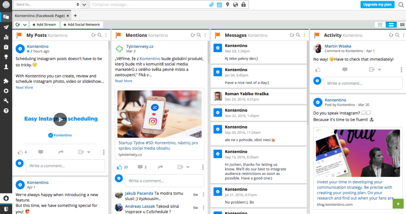Open search magnifier at top right
Image resolution: width=406 pixels, height=214 pixels.
point(401,5)
